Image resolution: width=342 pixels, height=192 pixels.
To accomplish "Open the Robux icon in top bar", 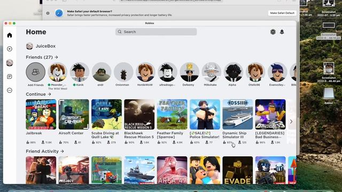I will point(273,32).
